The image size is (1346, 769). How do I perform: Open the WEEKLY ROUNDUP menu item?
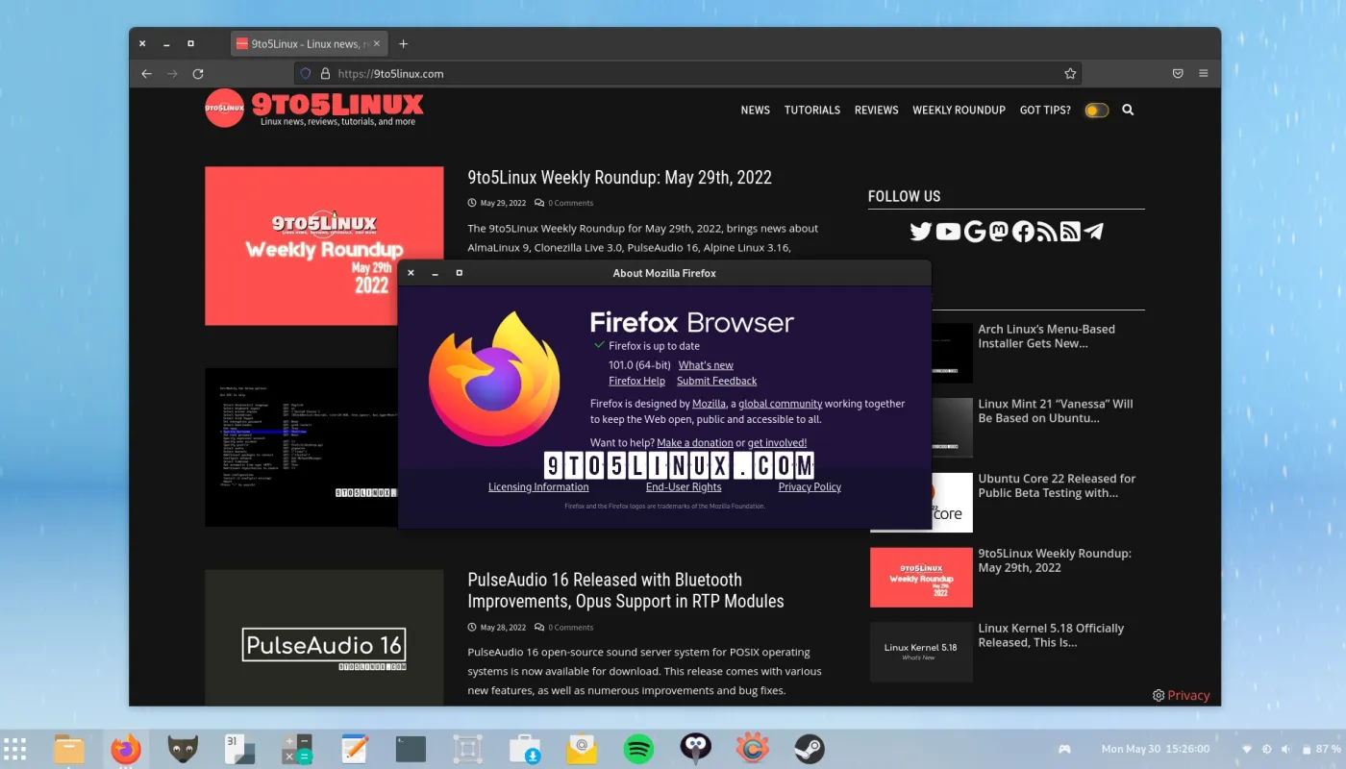[959, 110]
